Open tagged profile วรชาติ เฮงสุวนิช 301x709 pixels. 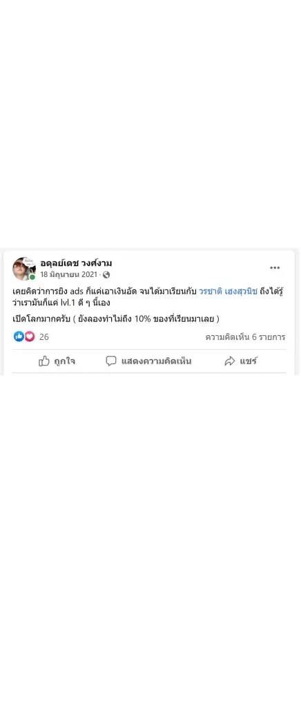(x=228, y=291)
